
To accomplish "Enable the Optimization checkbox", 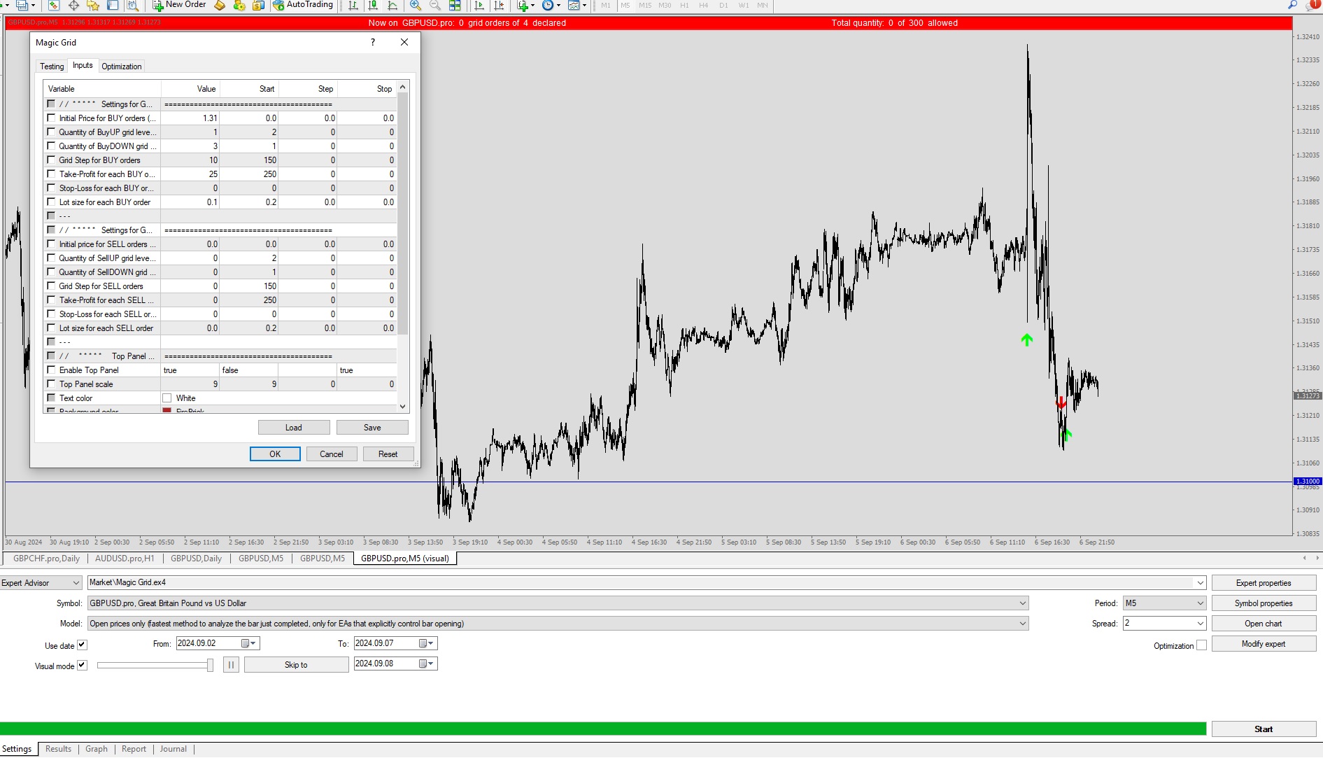I will click(1201, 645).
